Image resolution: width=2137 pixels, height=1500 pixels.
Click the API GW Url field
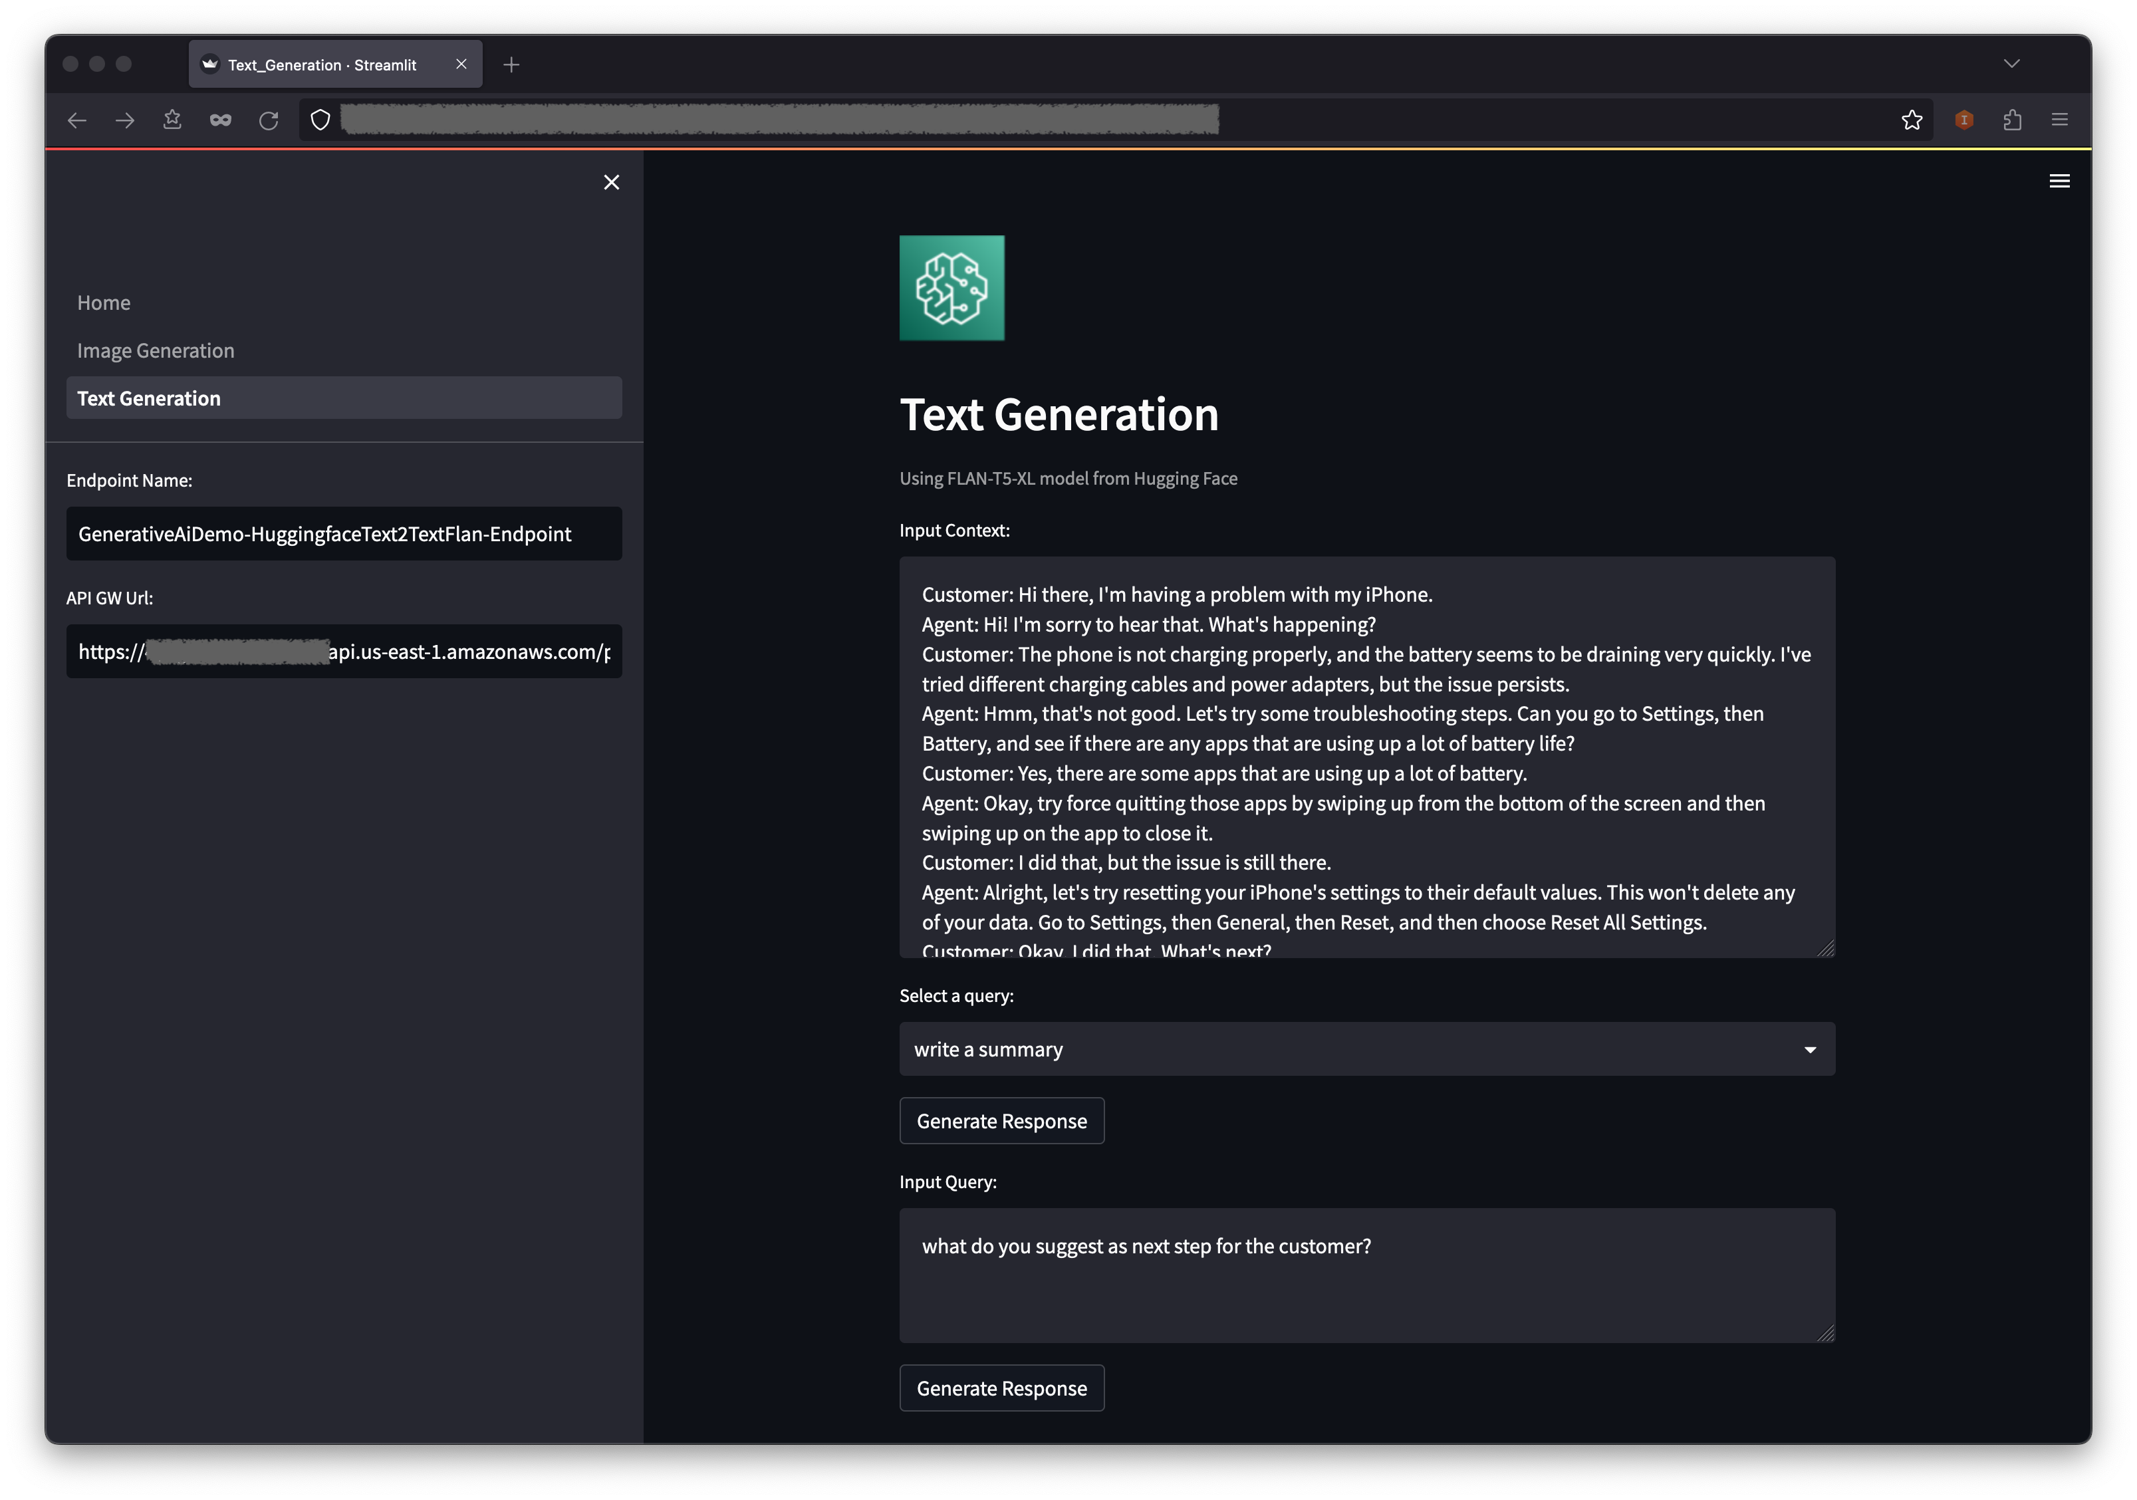[x=344, y=652]
